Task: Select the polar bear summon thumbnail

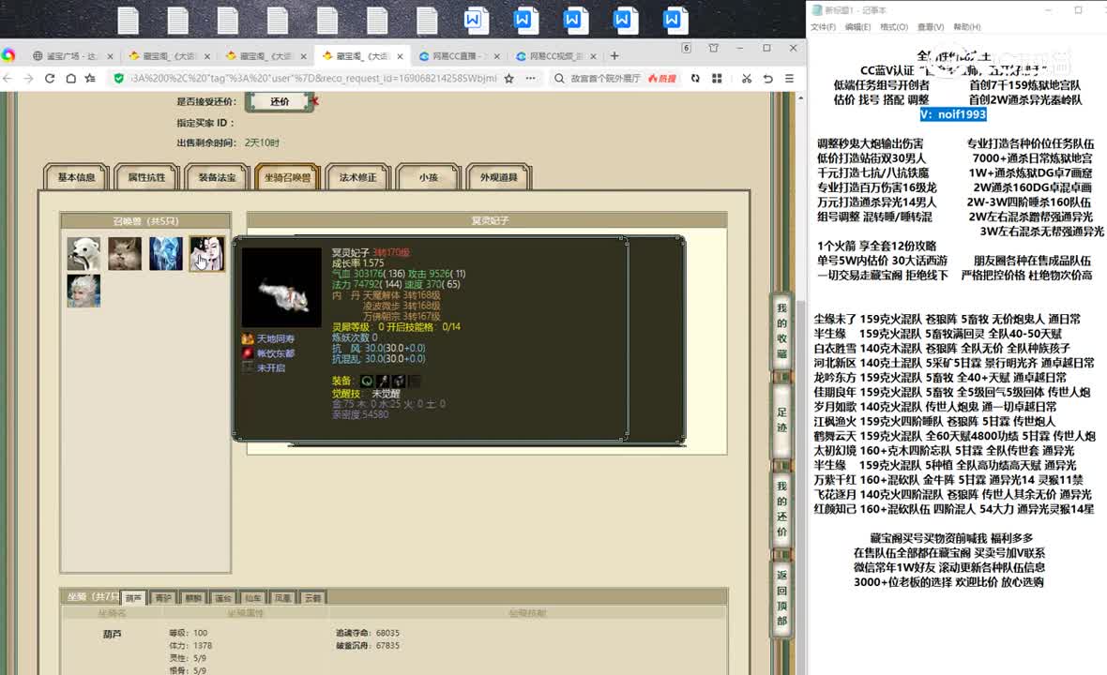Action: coord(84,253)
